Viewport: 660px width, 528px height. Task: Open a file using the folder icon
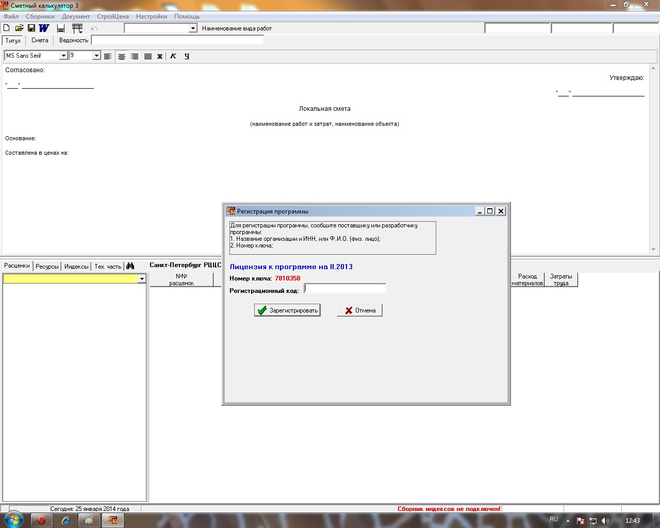pyautogui.click(x=19, y=28)
